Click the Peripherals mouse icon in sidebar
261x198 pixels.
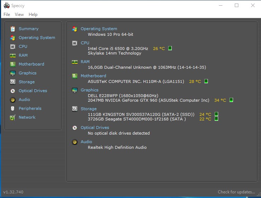coord(13,109)
